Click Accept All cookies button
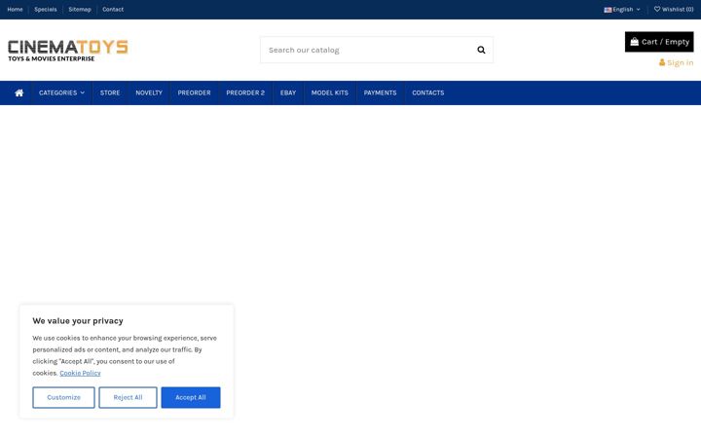Screen dimensions: 701x438 coord(191,397)
